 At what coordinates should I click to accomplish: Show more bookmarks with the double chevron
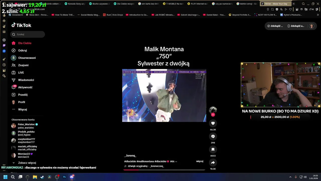click(x=318, y=15)
